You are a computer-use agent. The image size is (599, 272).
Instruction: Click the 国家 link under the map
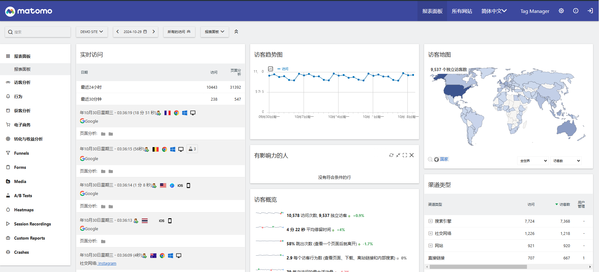coord(444,159)
